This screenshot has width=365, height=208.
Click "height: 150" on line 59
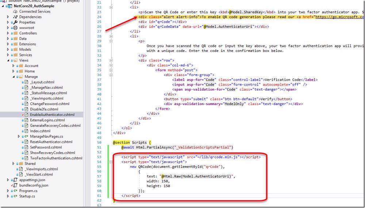[x=158, y=186]
